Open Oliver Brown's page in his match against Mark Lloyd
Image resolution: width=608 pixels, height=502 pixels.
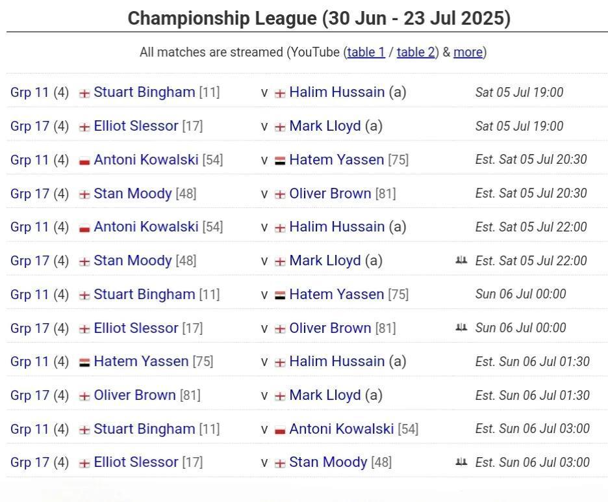click(x=134, y=395)
